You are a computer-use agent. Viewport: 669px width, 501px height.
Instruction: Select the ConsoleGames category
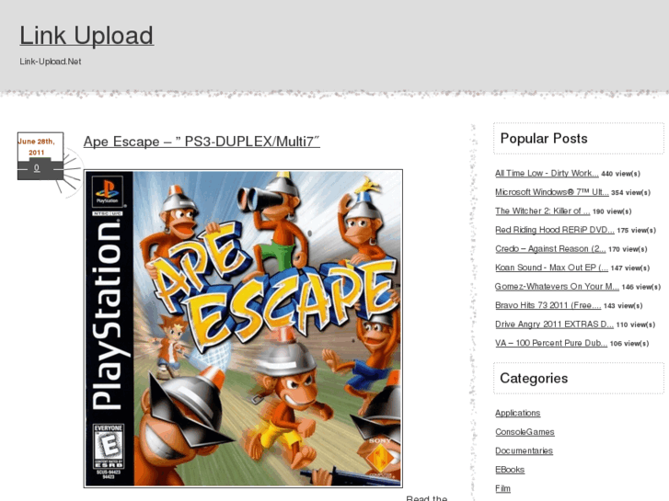point(525,432)
